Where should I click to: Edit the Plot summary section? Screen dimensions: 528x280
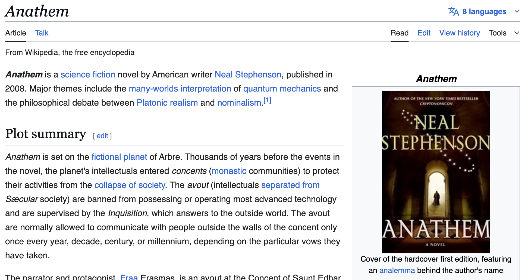102,136
